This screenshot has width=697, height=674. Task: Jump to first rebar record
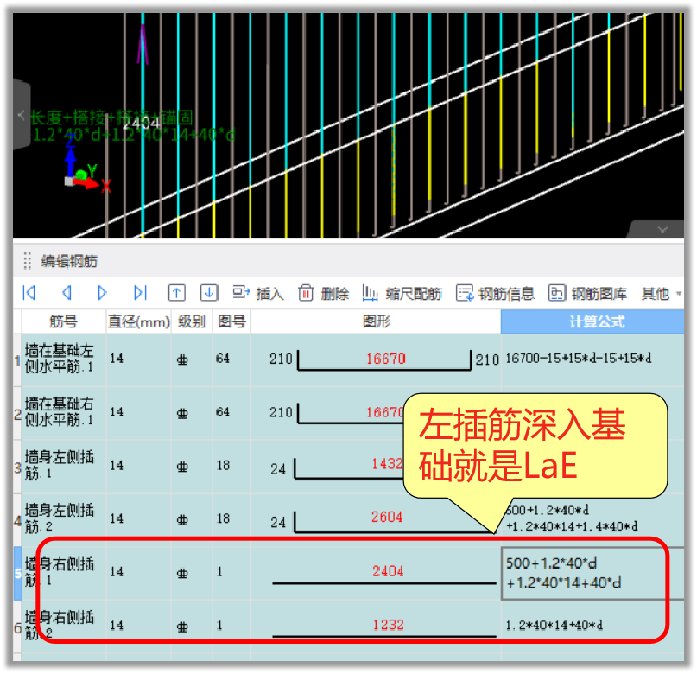pyautogui.click(x=29, y=293)
